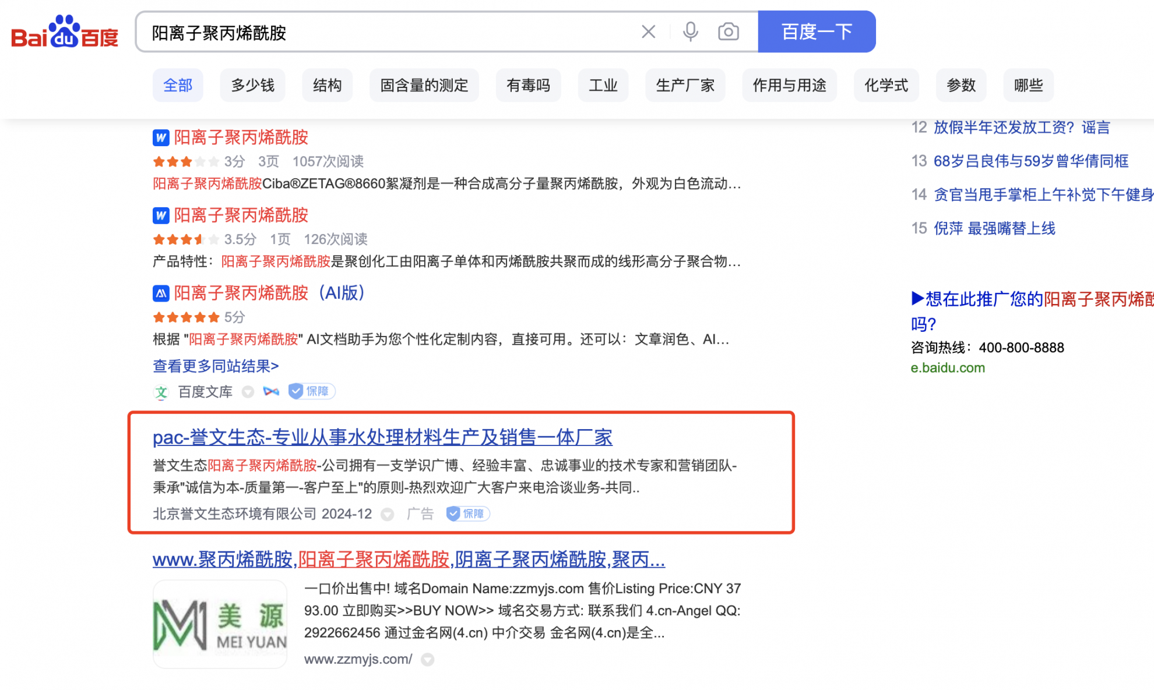1154x690 pixels.
Task: Select the 全部 filter tab
Action: (x=178, y=86)
